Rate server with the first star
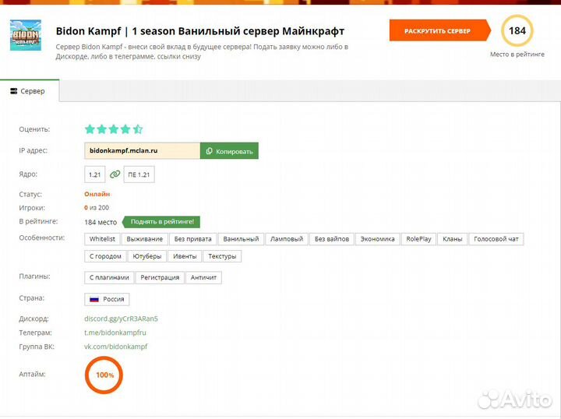561x419 pixels. pos(90,129)
